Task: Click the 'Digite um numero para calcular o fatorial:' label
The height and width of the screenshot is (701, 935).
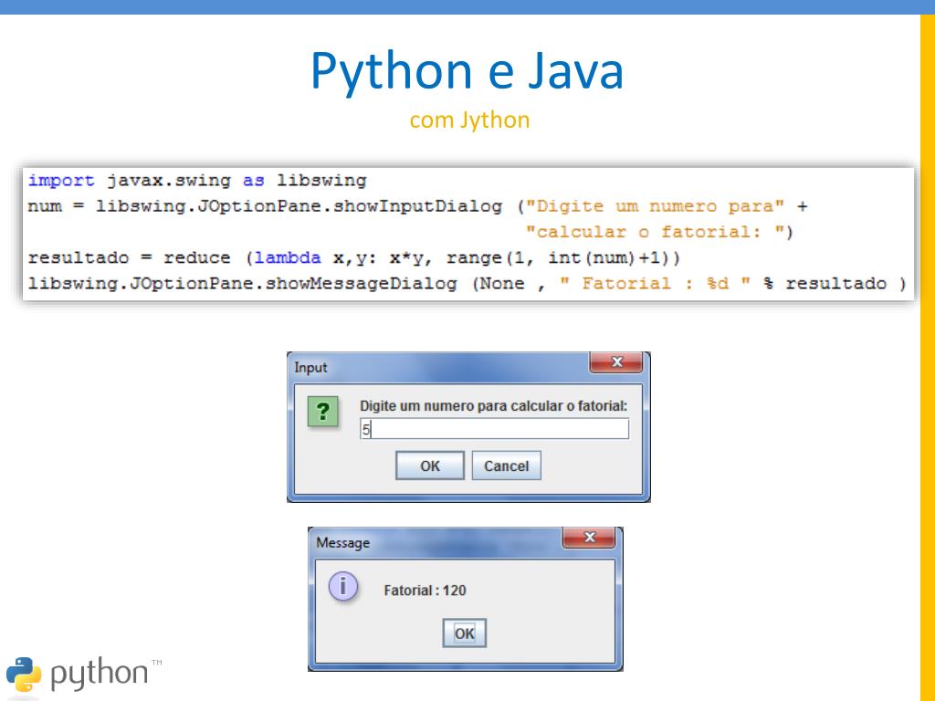Action: click(x=494, y=406)
